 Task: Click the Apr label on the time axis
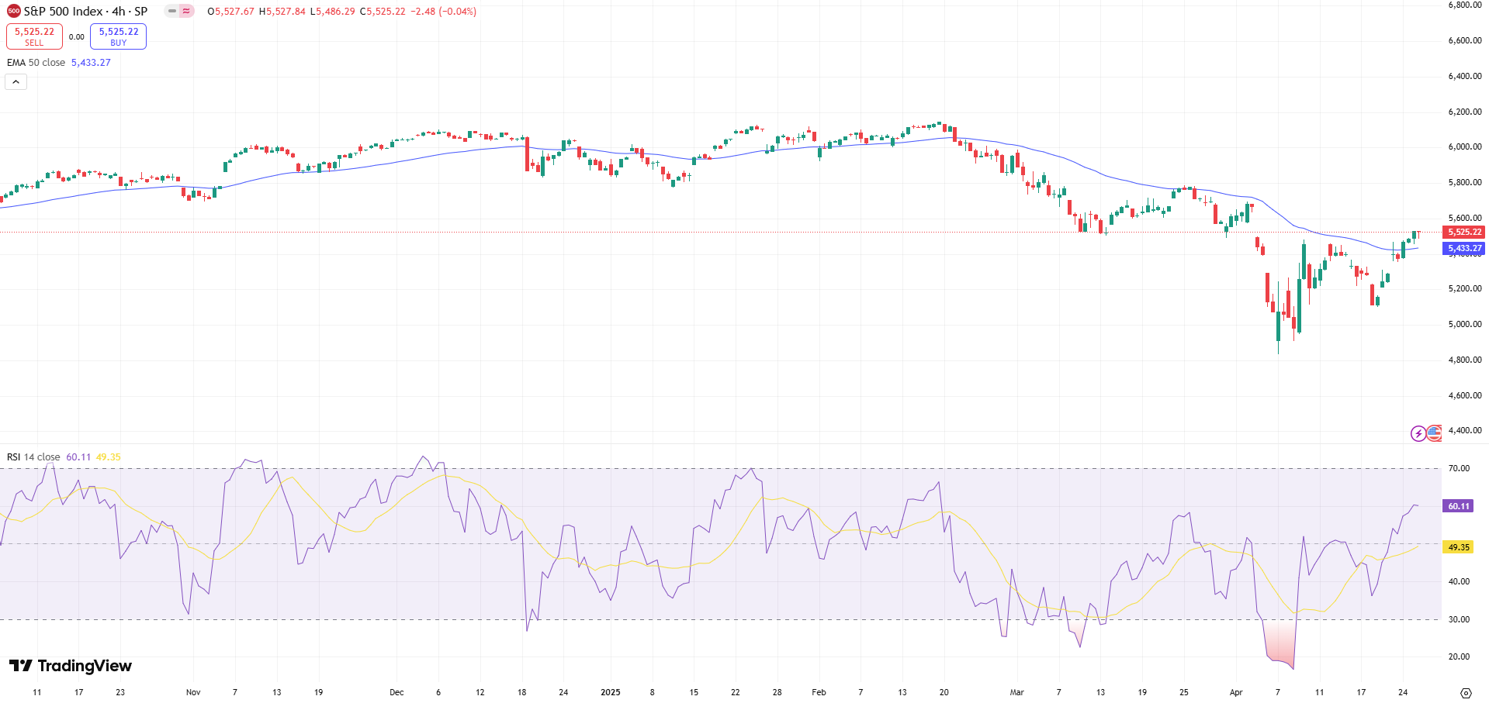[1236, 692]
